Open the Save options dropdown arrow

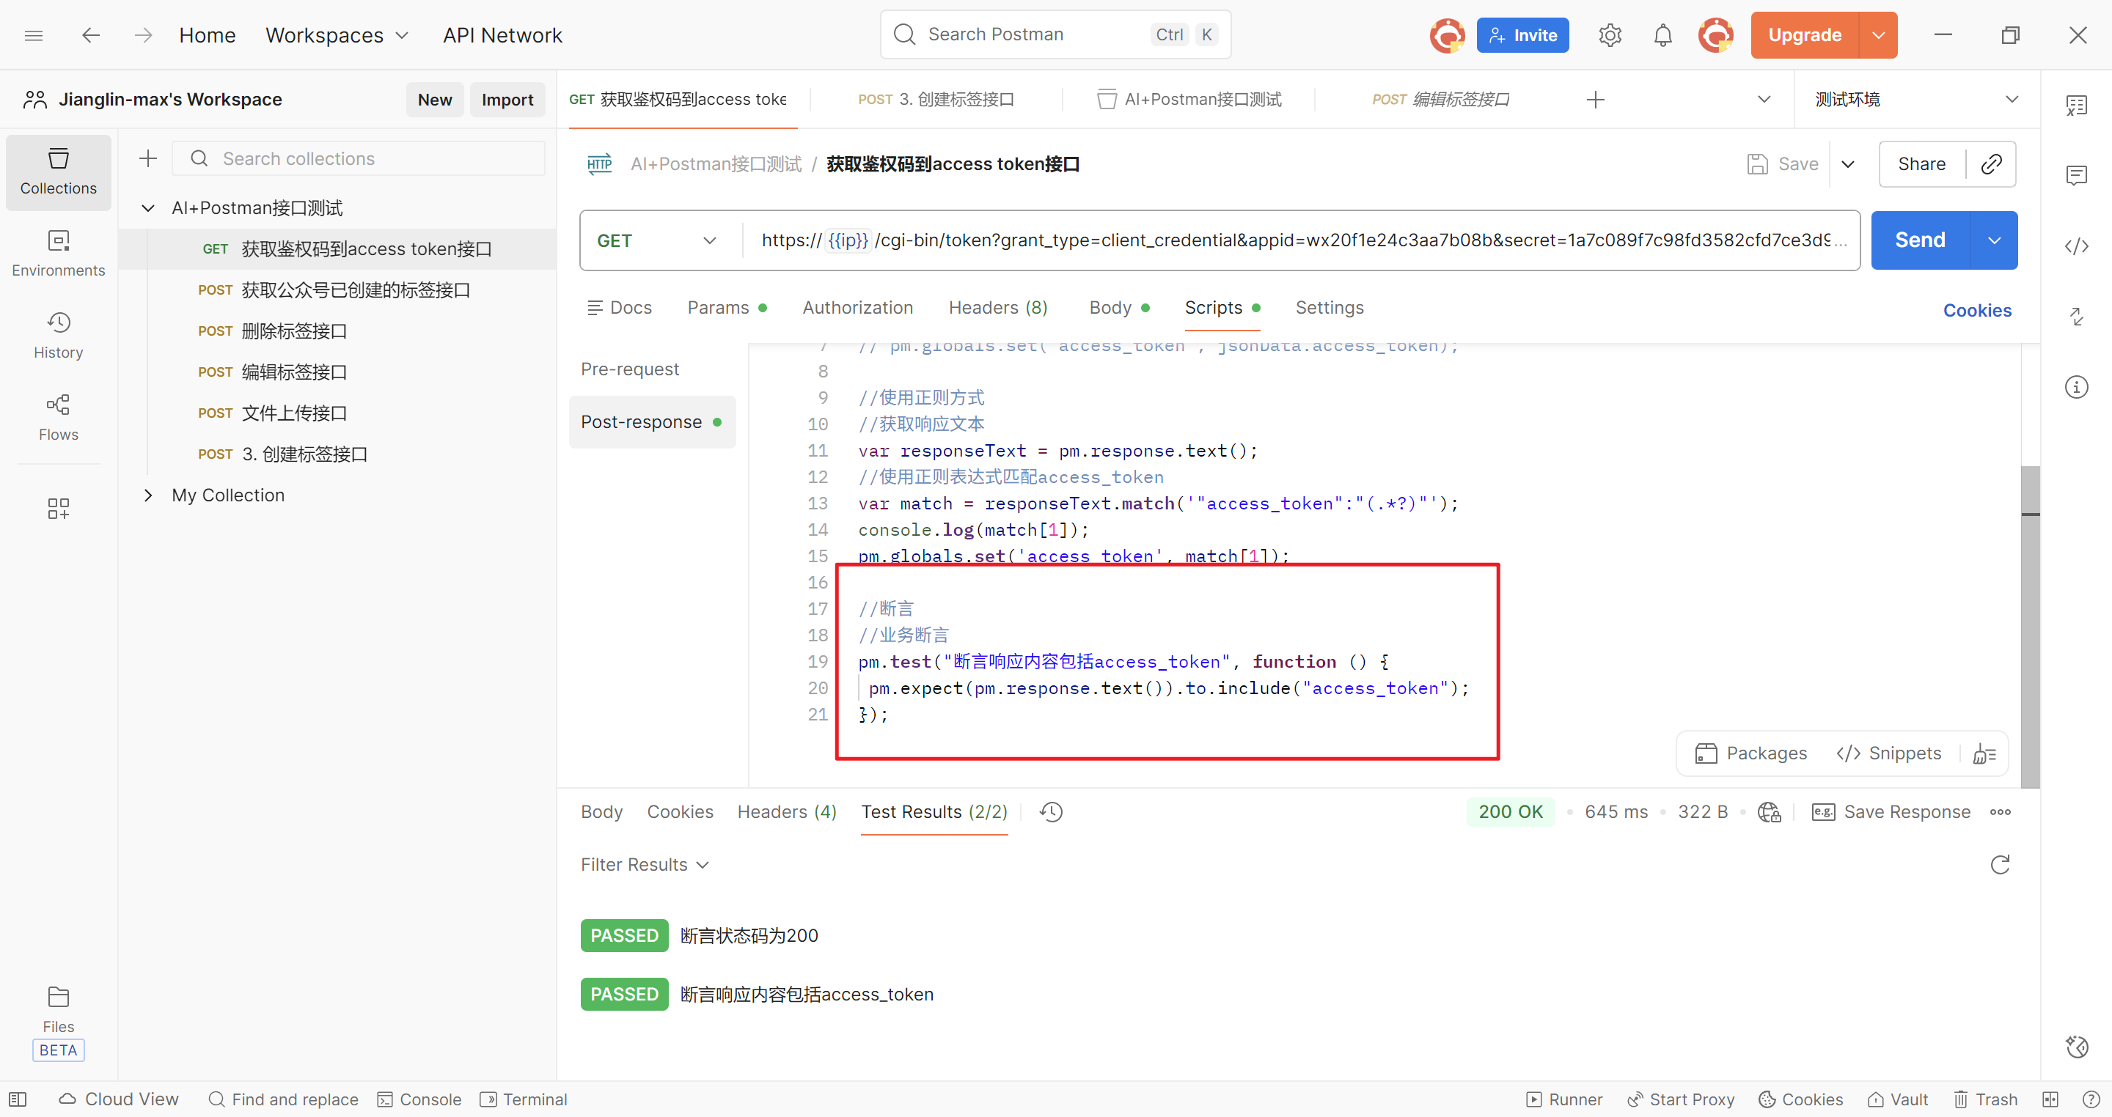pos(1848,164)
